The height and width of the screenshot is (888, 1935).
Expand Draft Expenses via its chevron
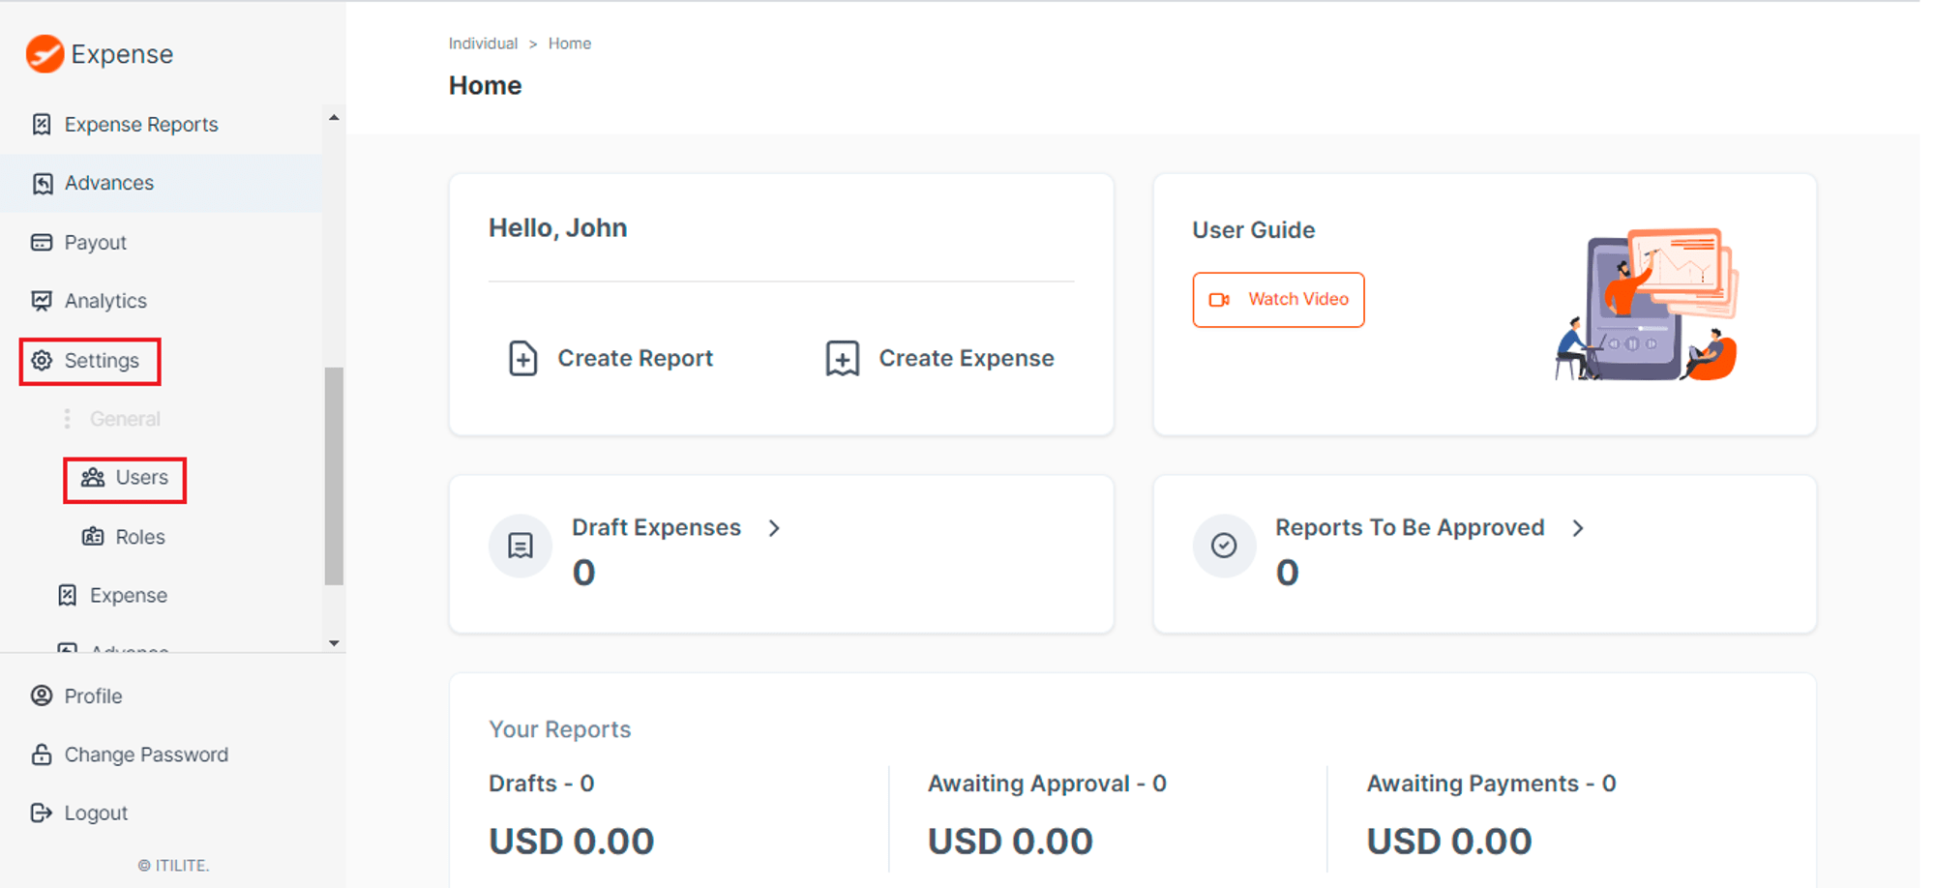click(x=774, y=528)
